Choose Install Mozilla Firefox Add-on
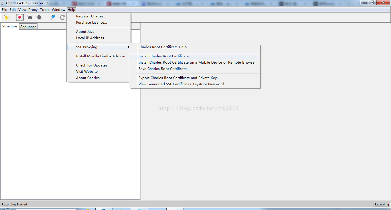Image resolution: width=391 pixels, height=210 pixels. point(99,56)
